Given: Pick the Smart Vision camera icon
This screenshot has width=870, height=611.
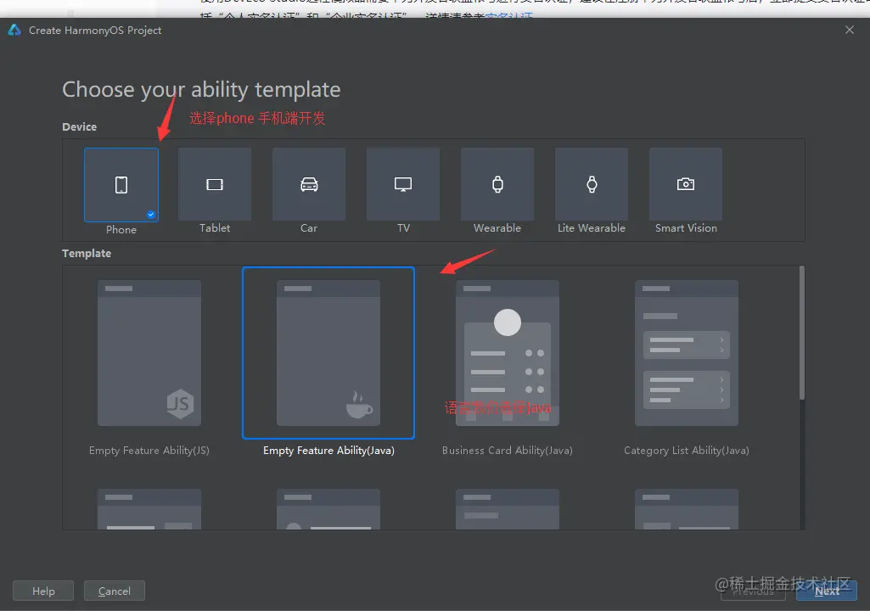Looking at the screenshot, I should (686, 184).
